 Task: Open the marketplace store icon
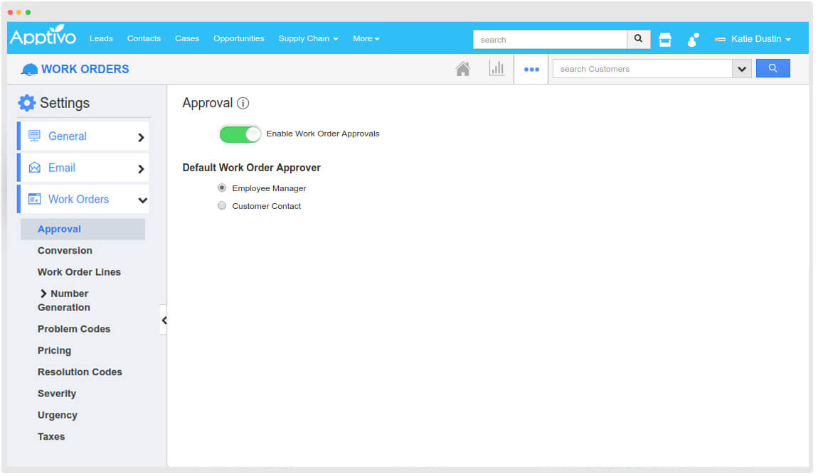664,39
